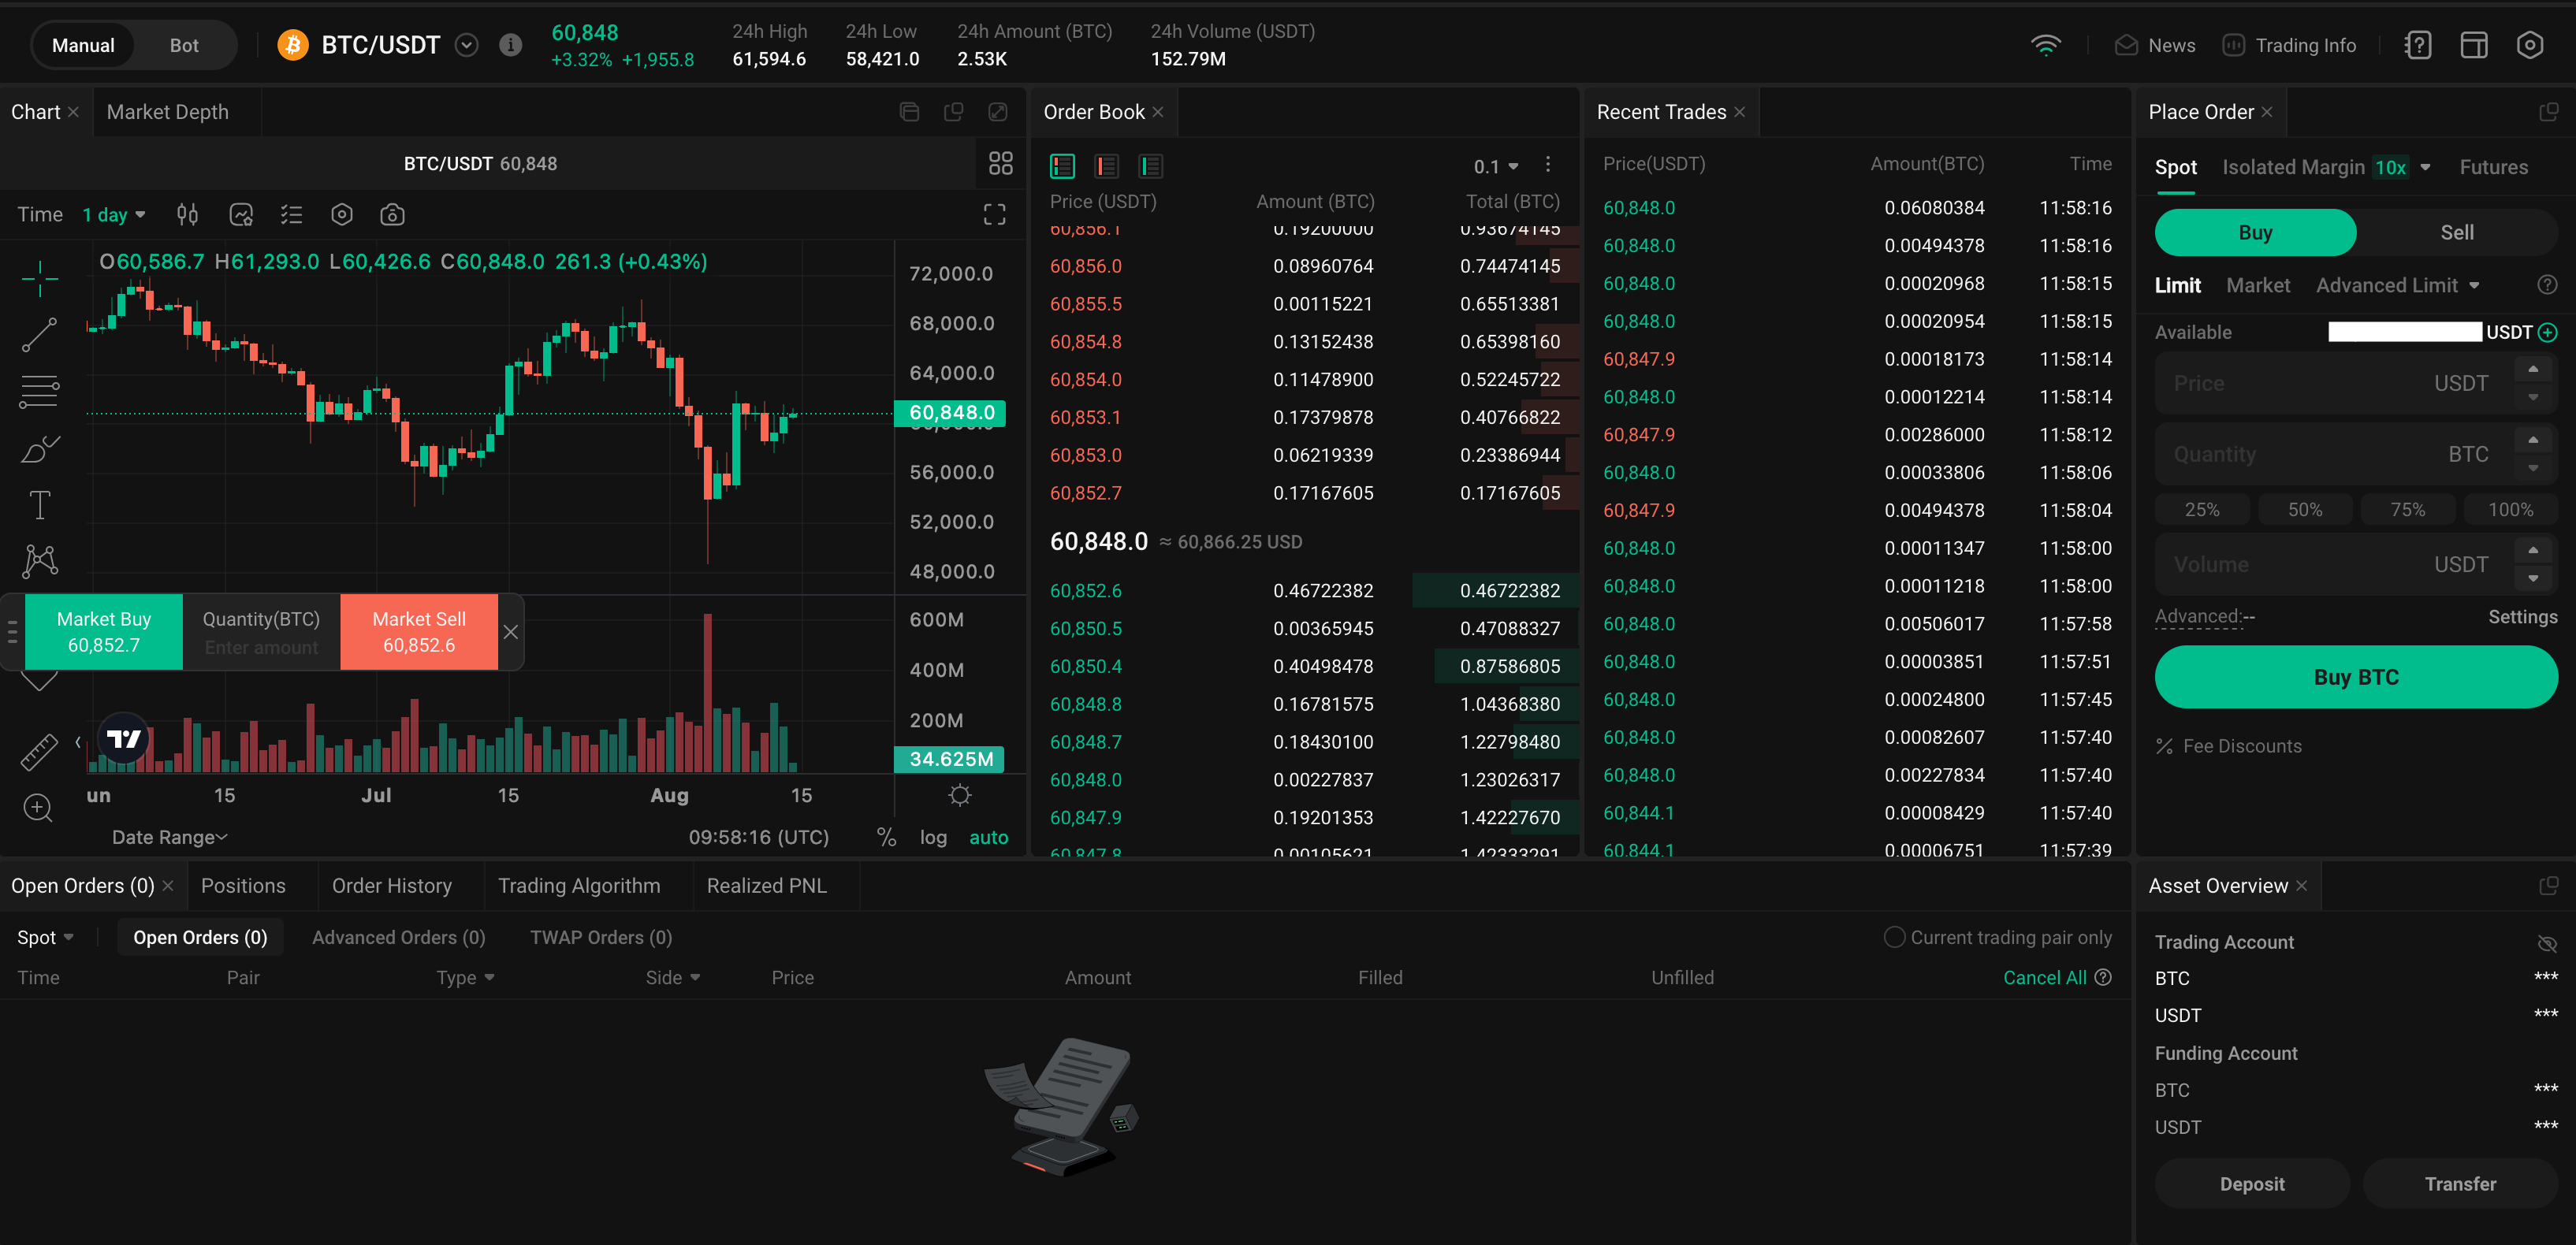Select the Sell side toggle
The width and height of the screenshot is (2576, 1245).
(x=2457, y=232)
